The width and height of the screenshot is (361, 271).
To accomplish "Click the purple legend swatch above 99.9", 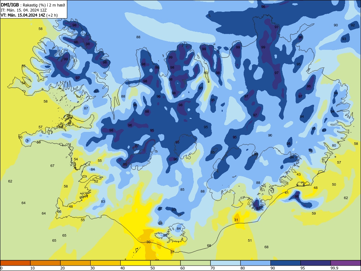I will point(345,263).
